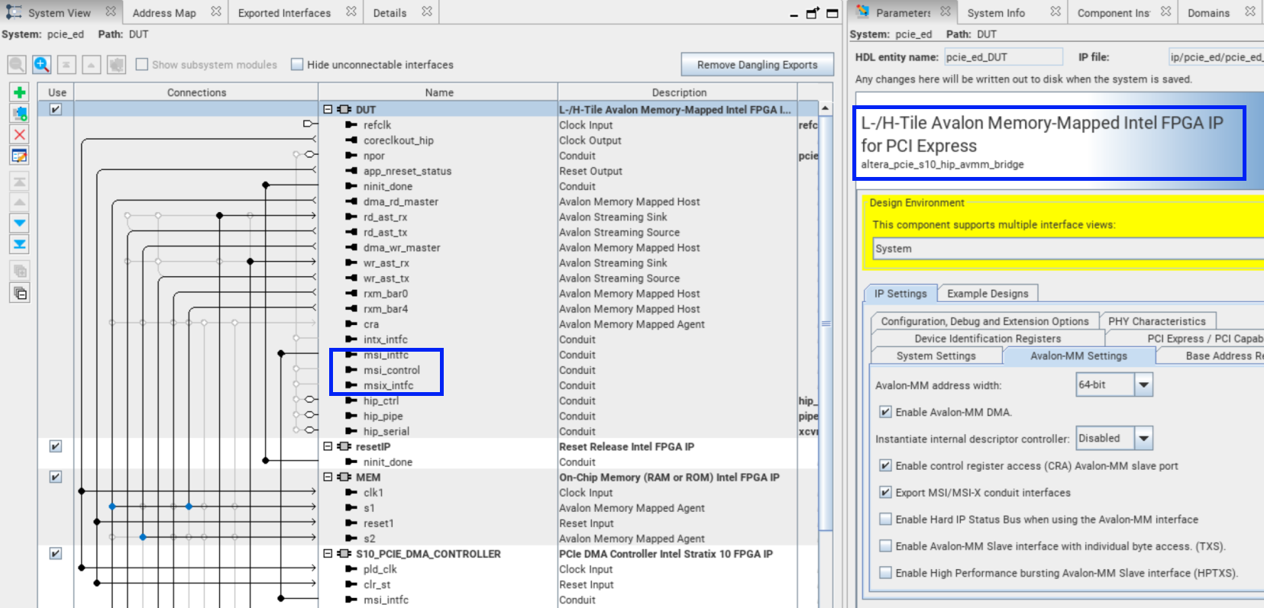Switch to the Address Map tab
The width and height of the screenshot is (1264, 608).
(164, 13)
